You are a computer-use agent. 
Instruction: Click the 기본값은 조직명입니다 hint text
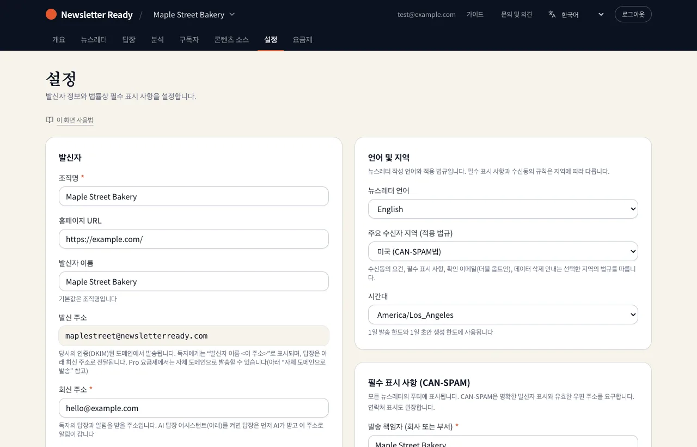pos(88,299)
